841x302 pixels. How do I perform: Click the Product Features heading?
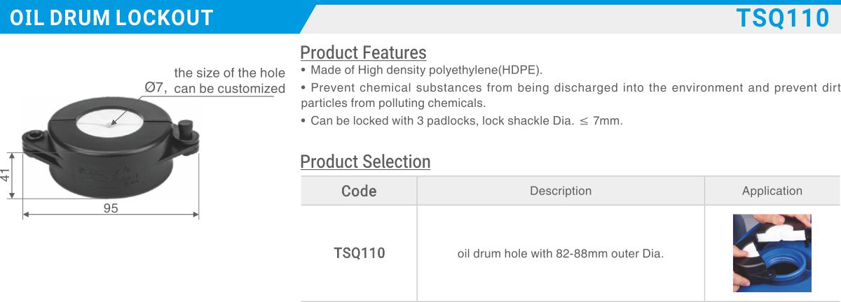pyautogui.click(x=363, y=52)
